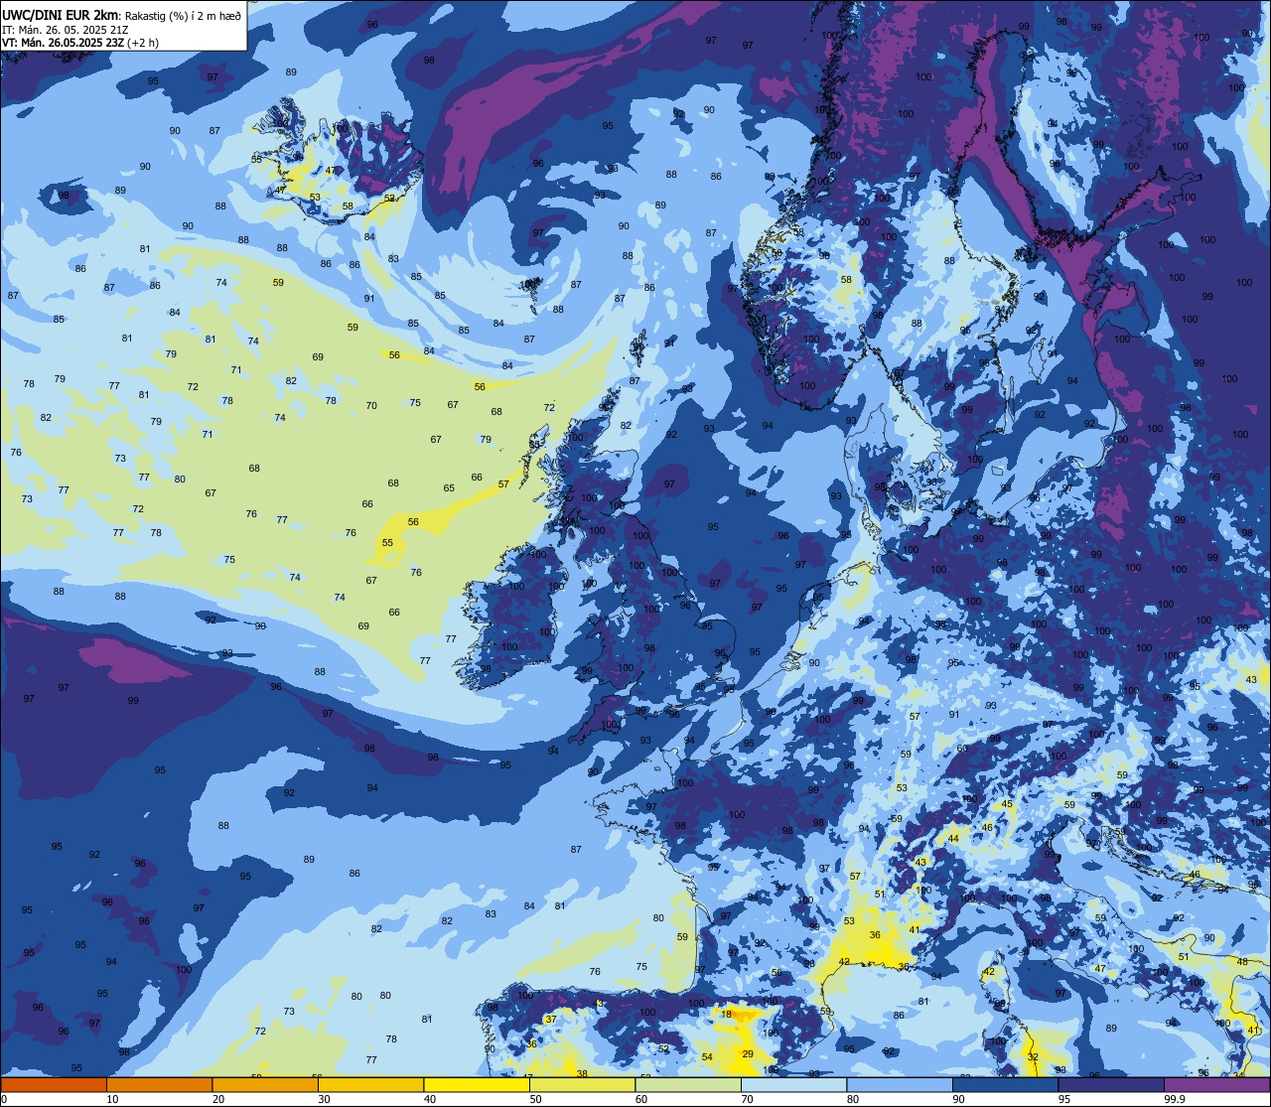
Task: Click the light green 60–70 legend segment
Action: (688, 1084)
